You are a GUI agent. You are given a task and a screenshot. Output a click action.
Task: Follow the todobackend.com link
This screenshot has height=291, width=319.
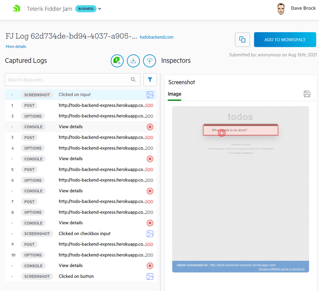point(156,37)
